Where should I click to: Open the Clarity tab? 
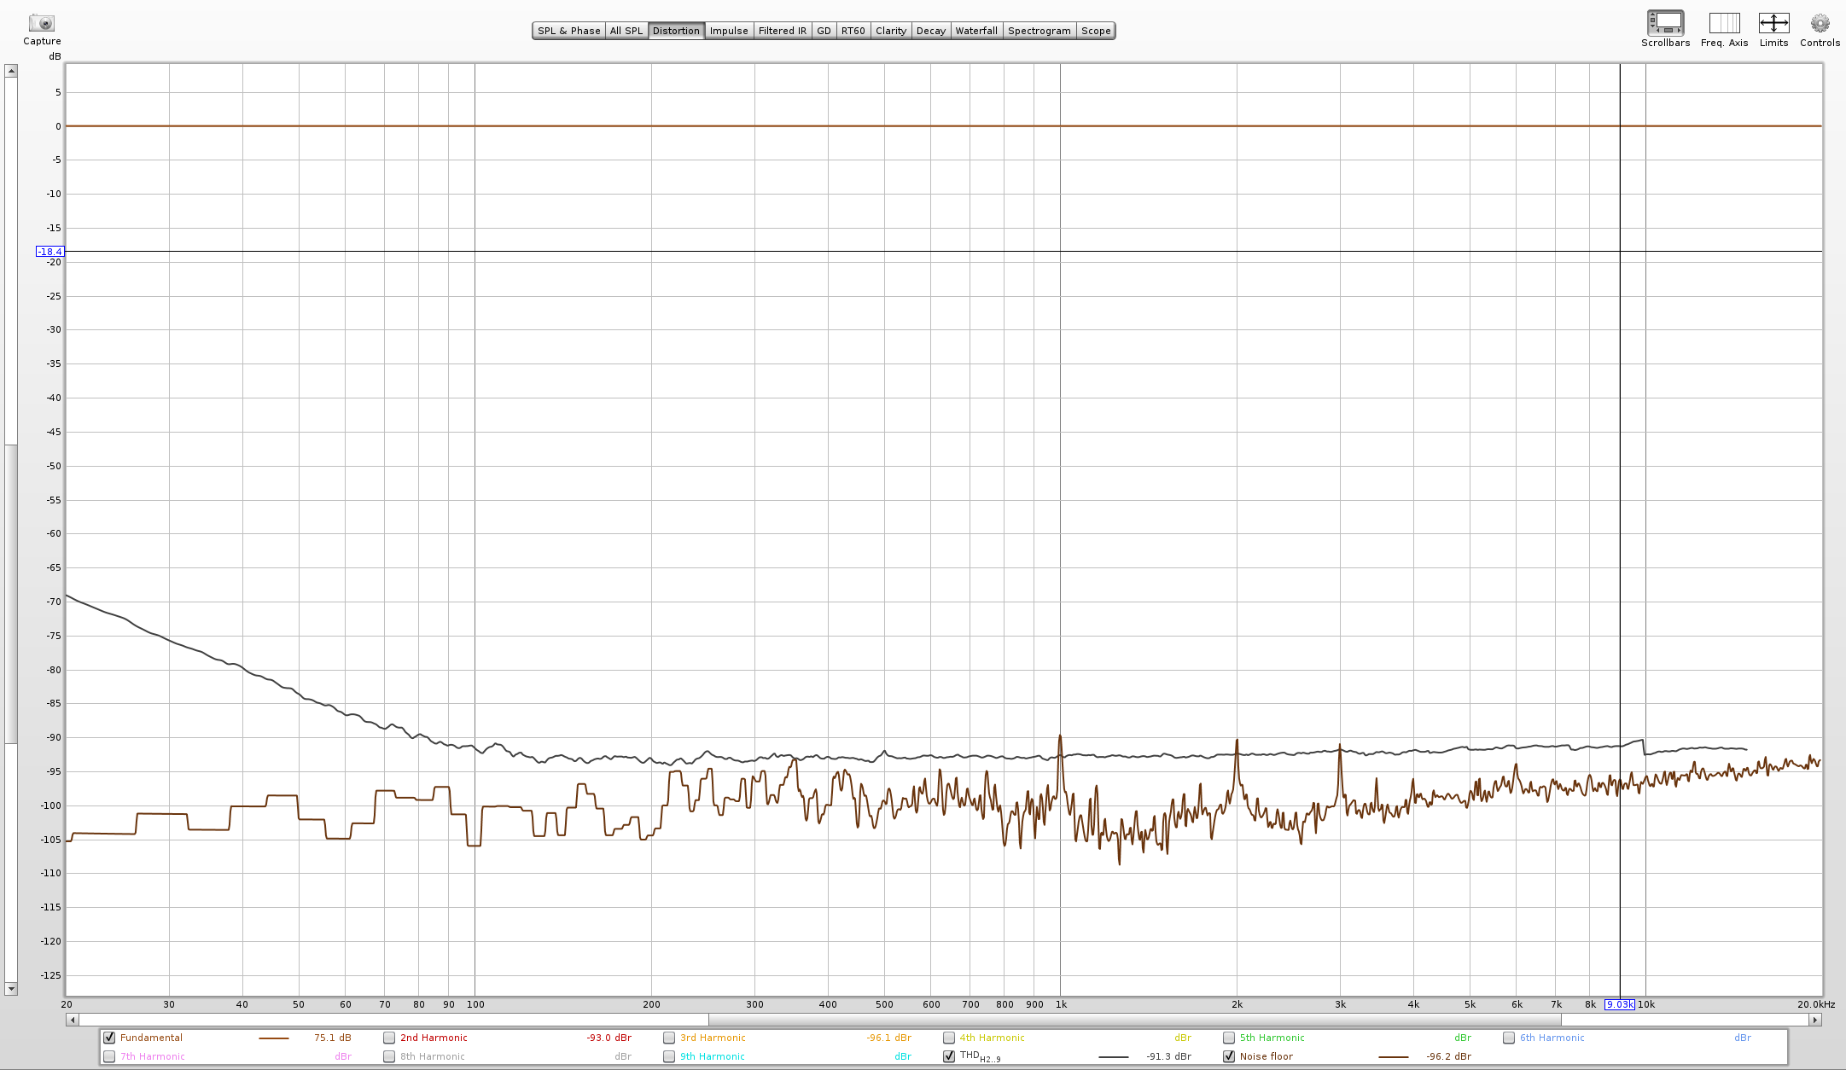click(x=891, y=31)
